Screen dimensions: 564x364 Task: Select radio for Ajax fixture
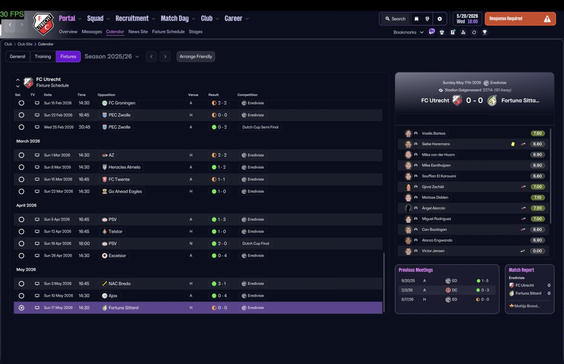point(21,296)
